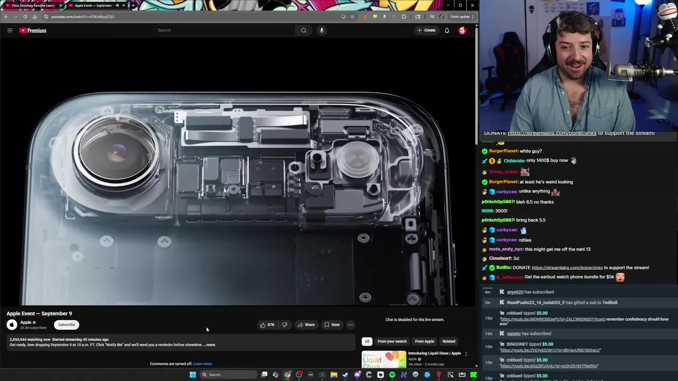Click the Windows taskbar search box

[x=228, y=375]
